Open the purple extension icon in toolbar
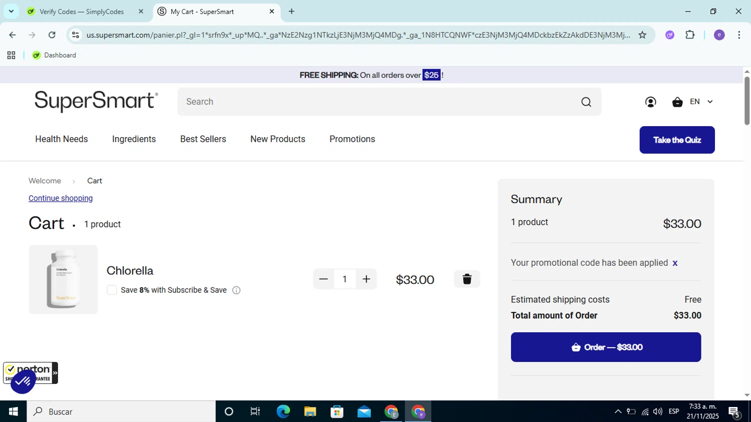751x422 pixels. pos(670,35)
